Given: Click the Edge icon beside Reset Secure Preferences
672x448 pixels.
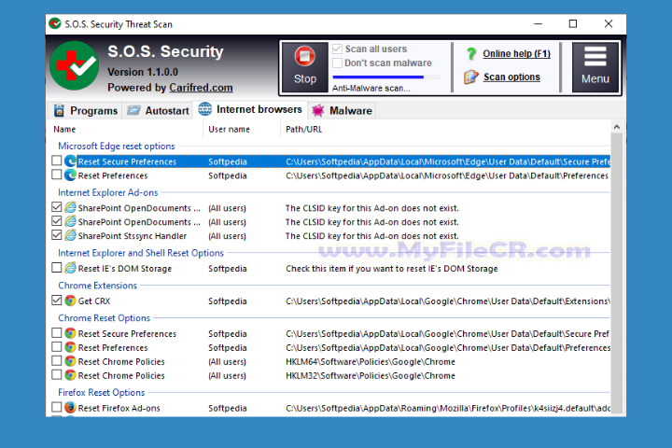Looking at the screenshot, I should click(70, 161).
